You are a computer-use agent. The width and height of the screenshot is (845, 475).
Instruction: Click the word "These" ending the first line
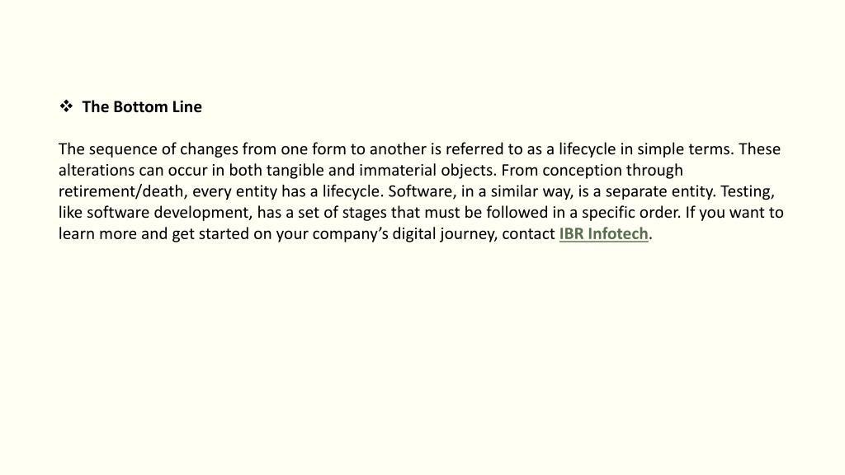759,149
